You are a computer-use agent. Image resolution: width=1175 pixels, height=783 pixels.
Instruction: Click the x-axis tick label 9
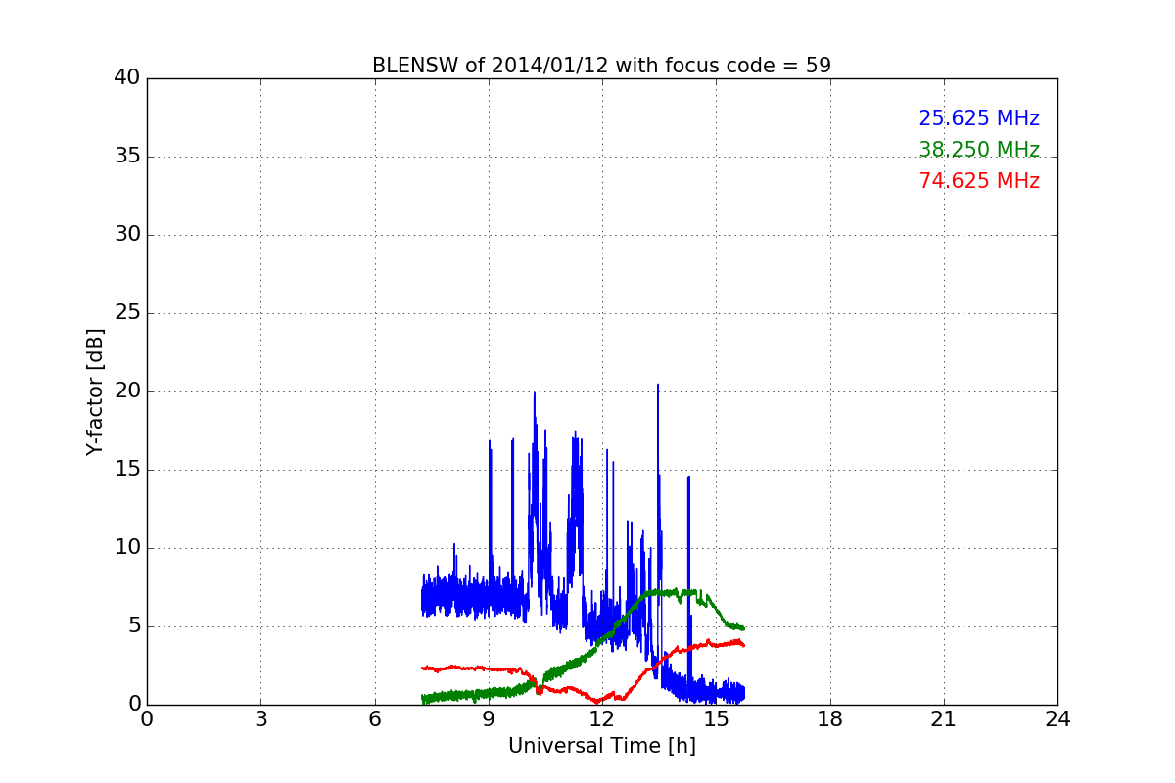click(489, 719)
